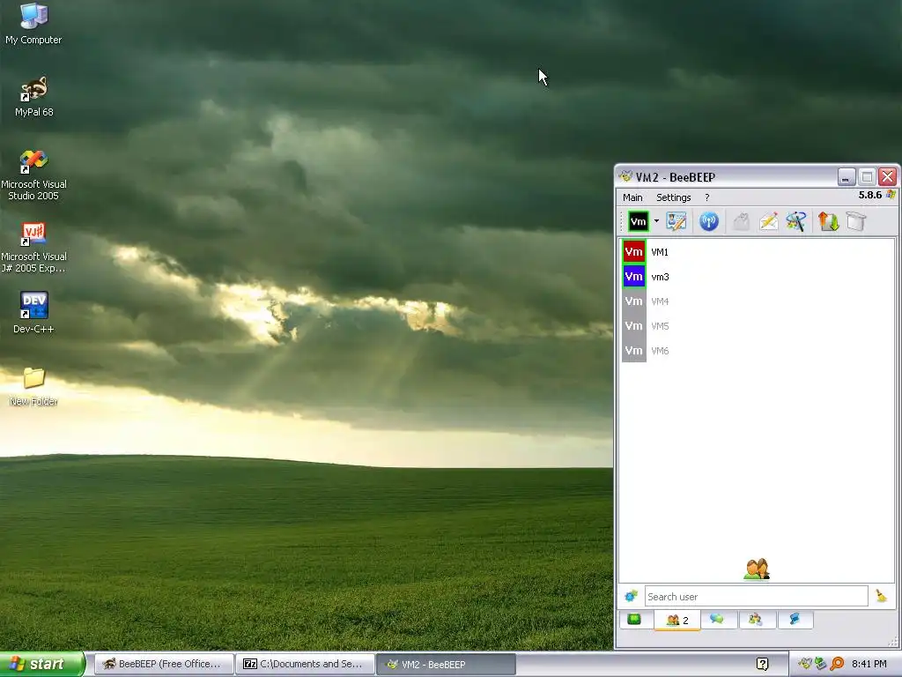Select Microsoft Visual J# 2005 Express shortcut
This screenshot has height=677, width=902.
point(33,248)
